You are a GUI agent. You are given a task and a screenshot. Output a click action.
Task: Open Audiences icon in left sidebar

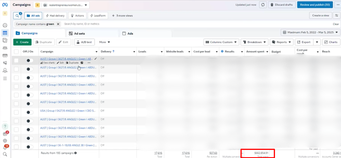click(x=5, y=48)
